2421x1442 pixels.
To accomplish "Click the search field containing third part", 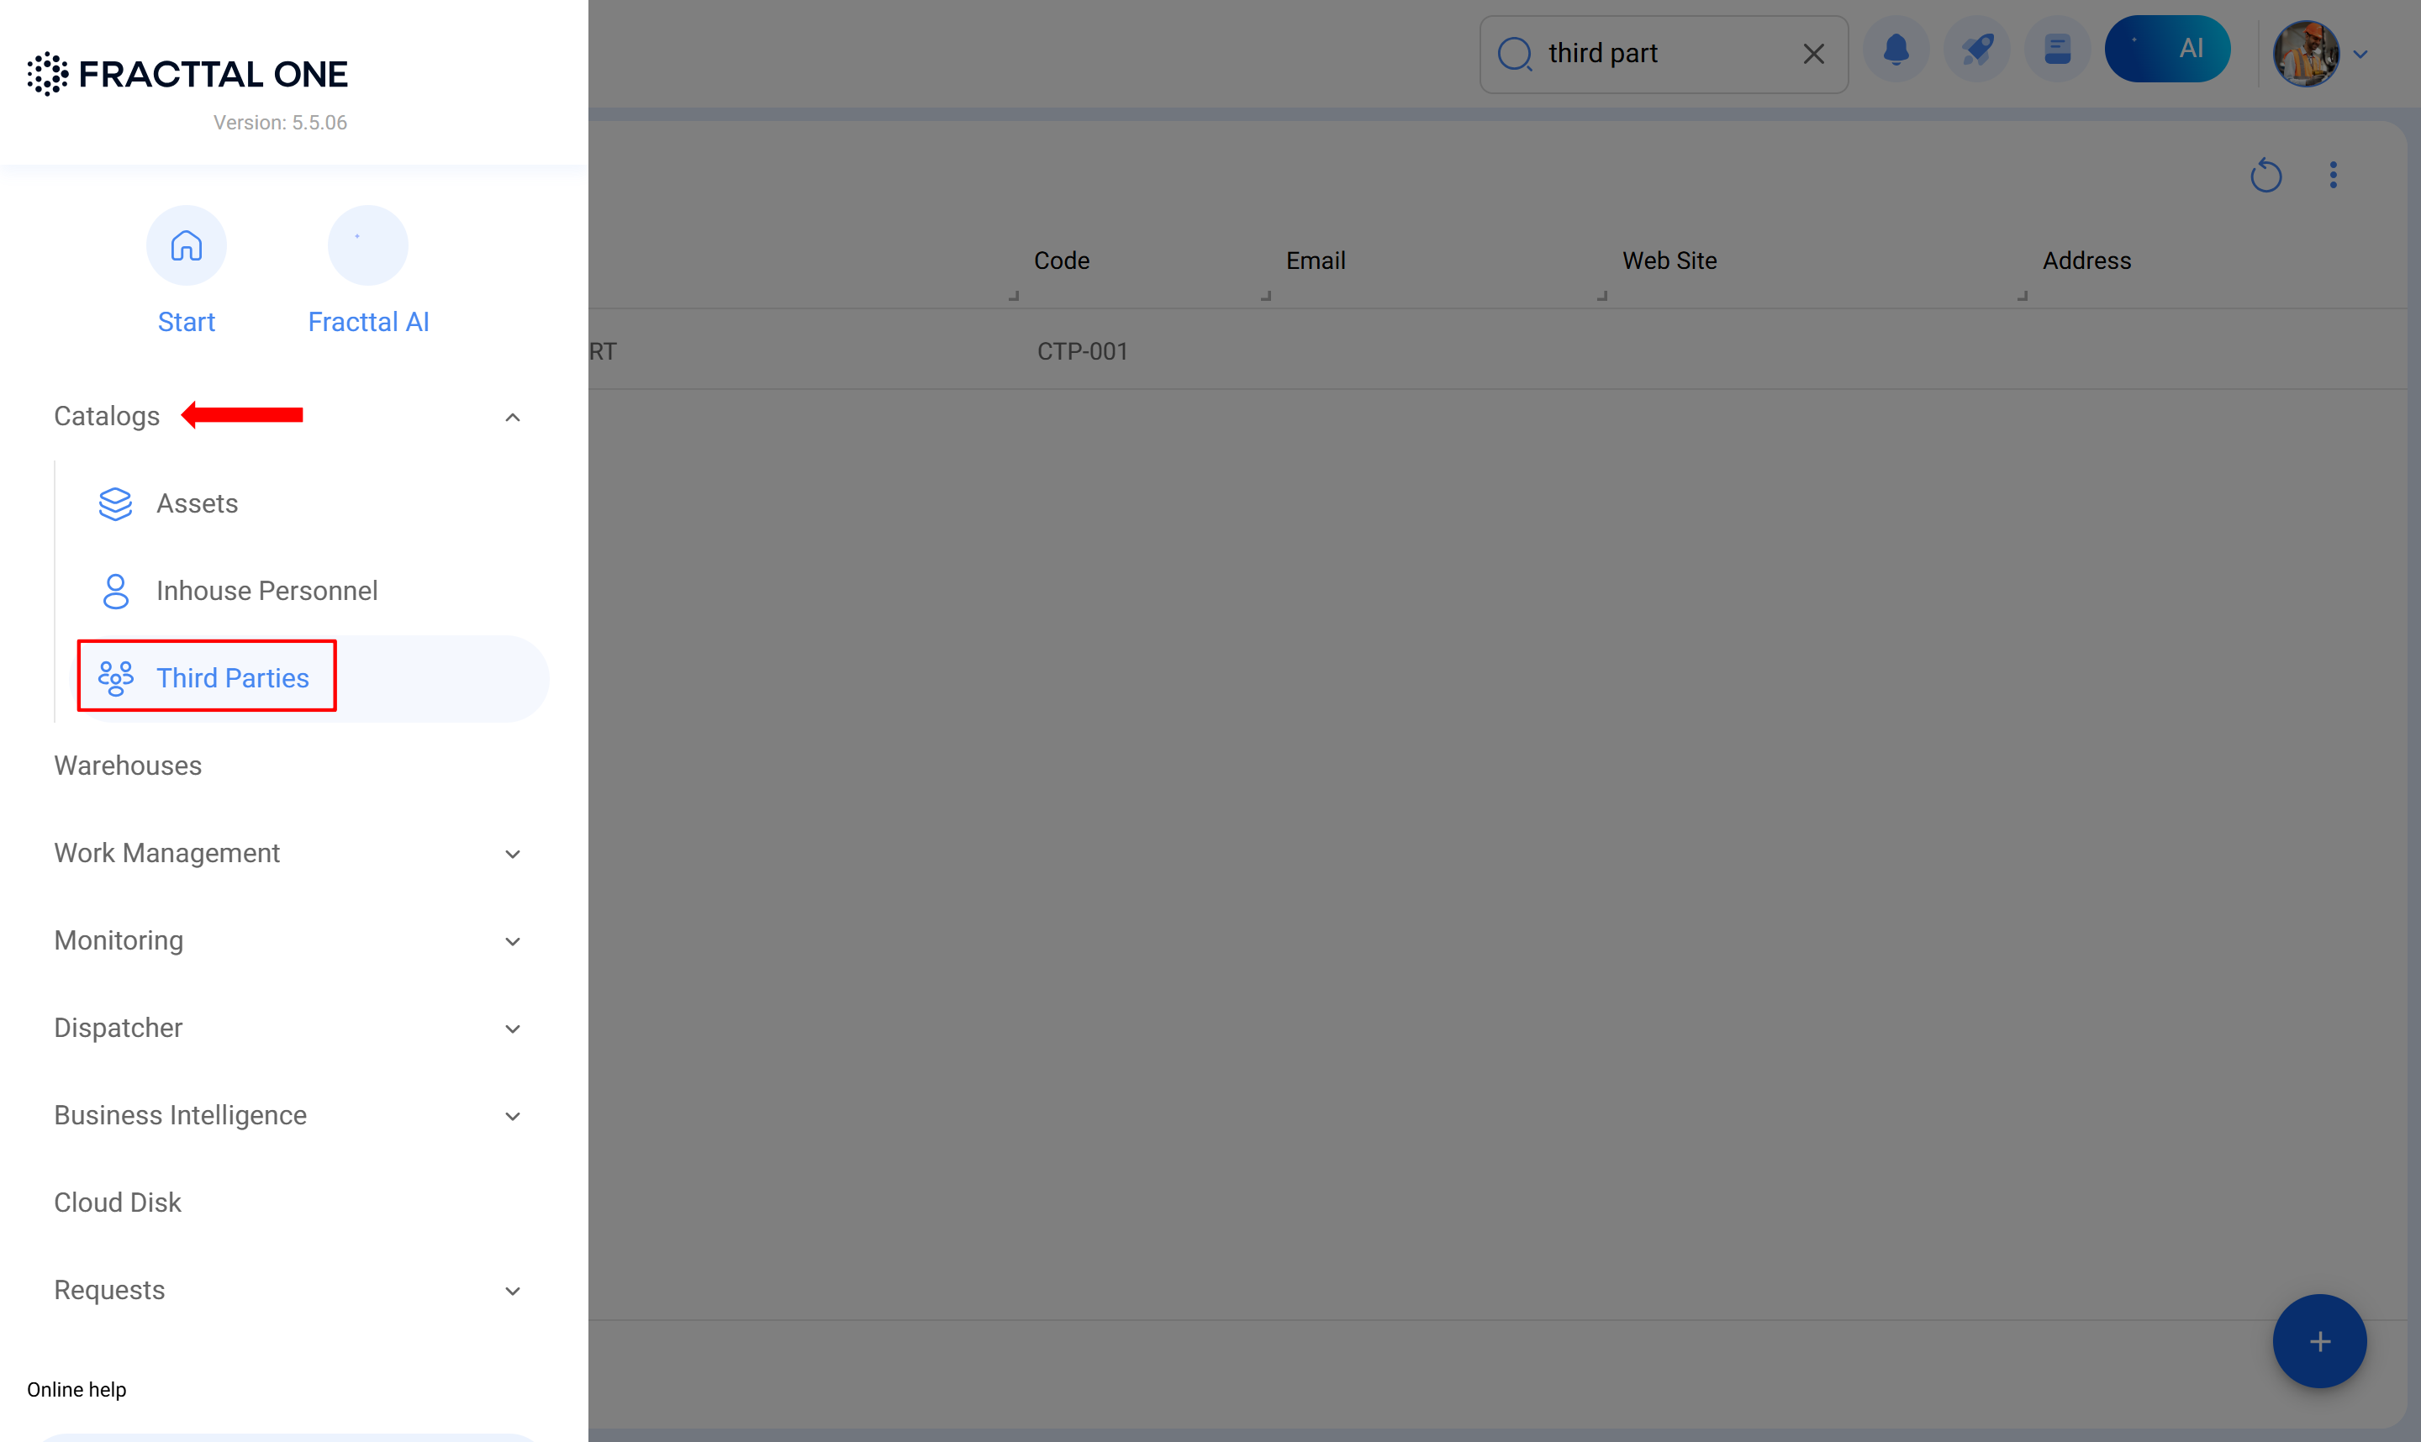I will pyautogui.click(x=1663, y=55).
